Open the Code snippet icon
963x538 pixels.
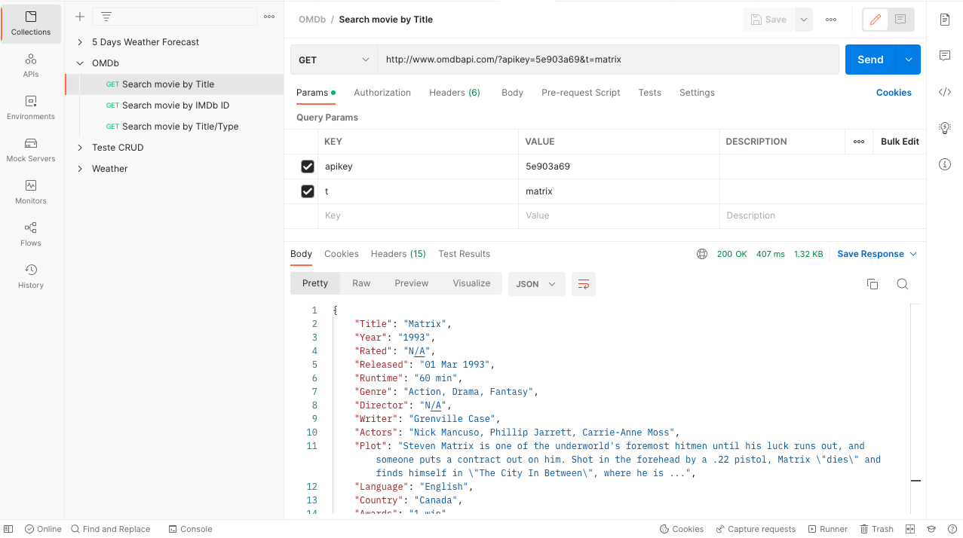tap(945, 92)
